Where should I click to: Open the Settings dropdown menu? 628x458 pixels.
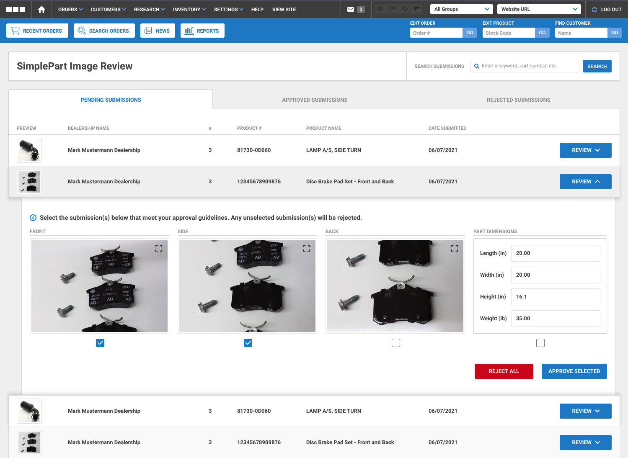[228, 10]
